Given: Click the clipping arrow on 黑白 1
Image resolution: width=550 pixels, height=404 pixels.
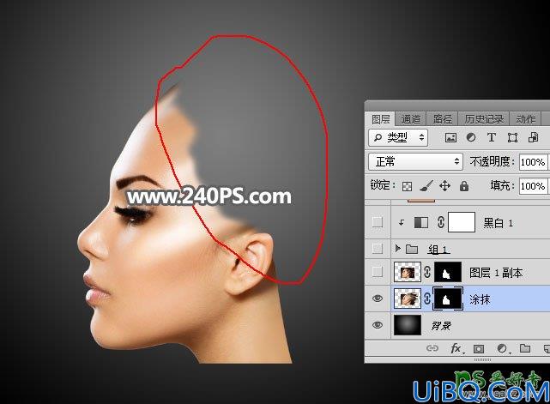Looking at the screenshot, I should tap(402, 222).
